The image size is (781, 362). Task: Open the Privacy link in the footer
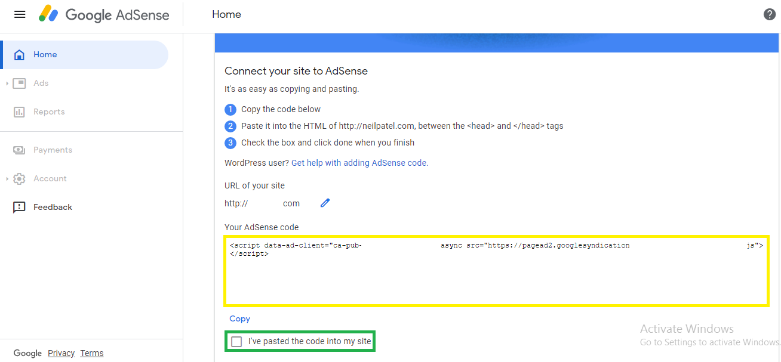click(61, 352)
